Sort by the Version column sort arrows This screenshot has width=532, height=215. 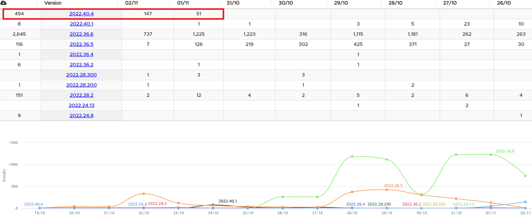118,3
